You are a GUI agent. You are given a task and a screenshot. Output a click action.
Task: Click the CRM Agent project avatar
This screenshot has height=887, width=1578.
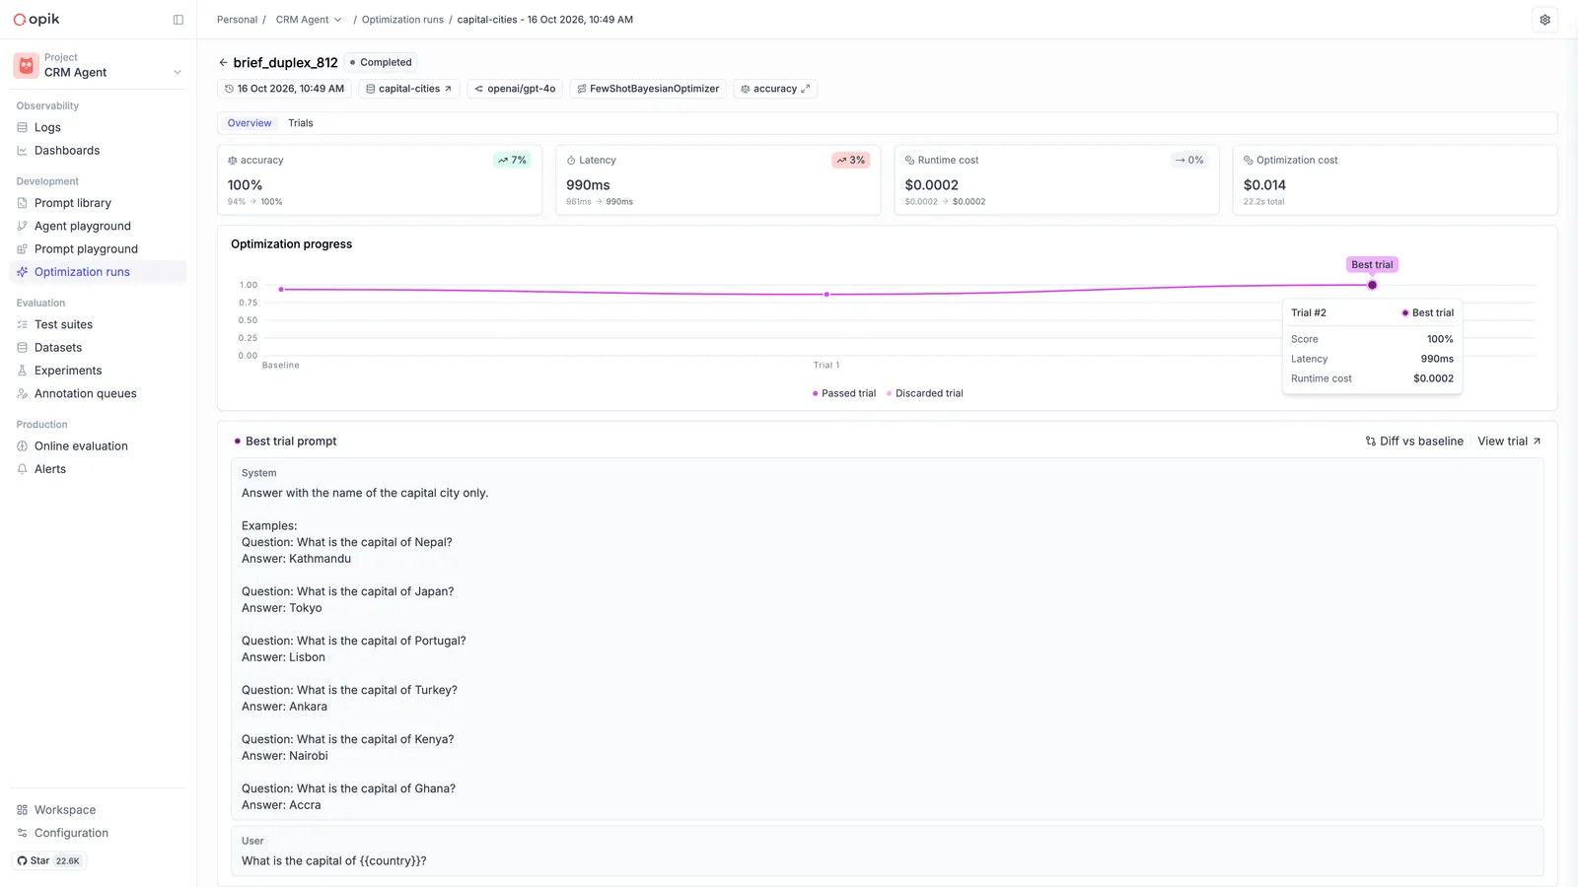pos(27,65)
